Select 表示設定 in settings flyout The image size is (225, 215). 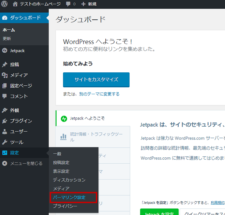tap(61, 171)
